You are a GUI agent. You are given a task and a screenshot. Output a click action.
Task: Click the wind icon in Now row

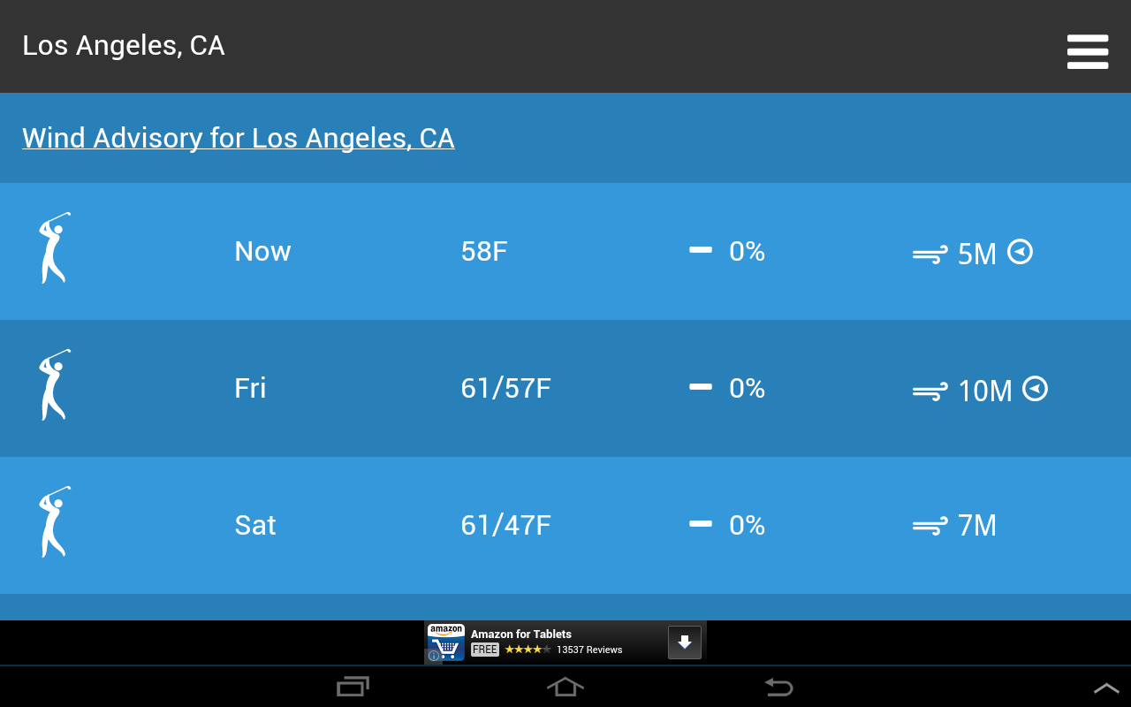click(930, 255)
